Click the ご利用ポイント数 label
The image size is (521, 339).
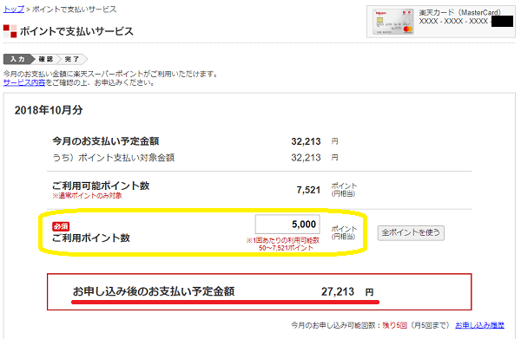(91, 238)
